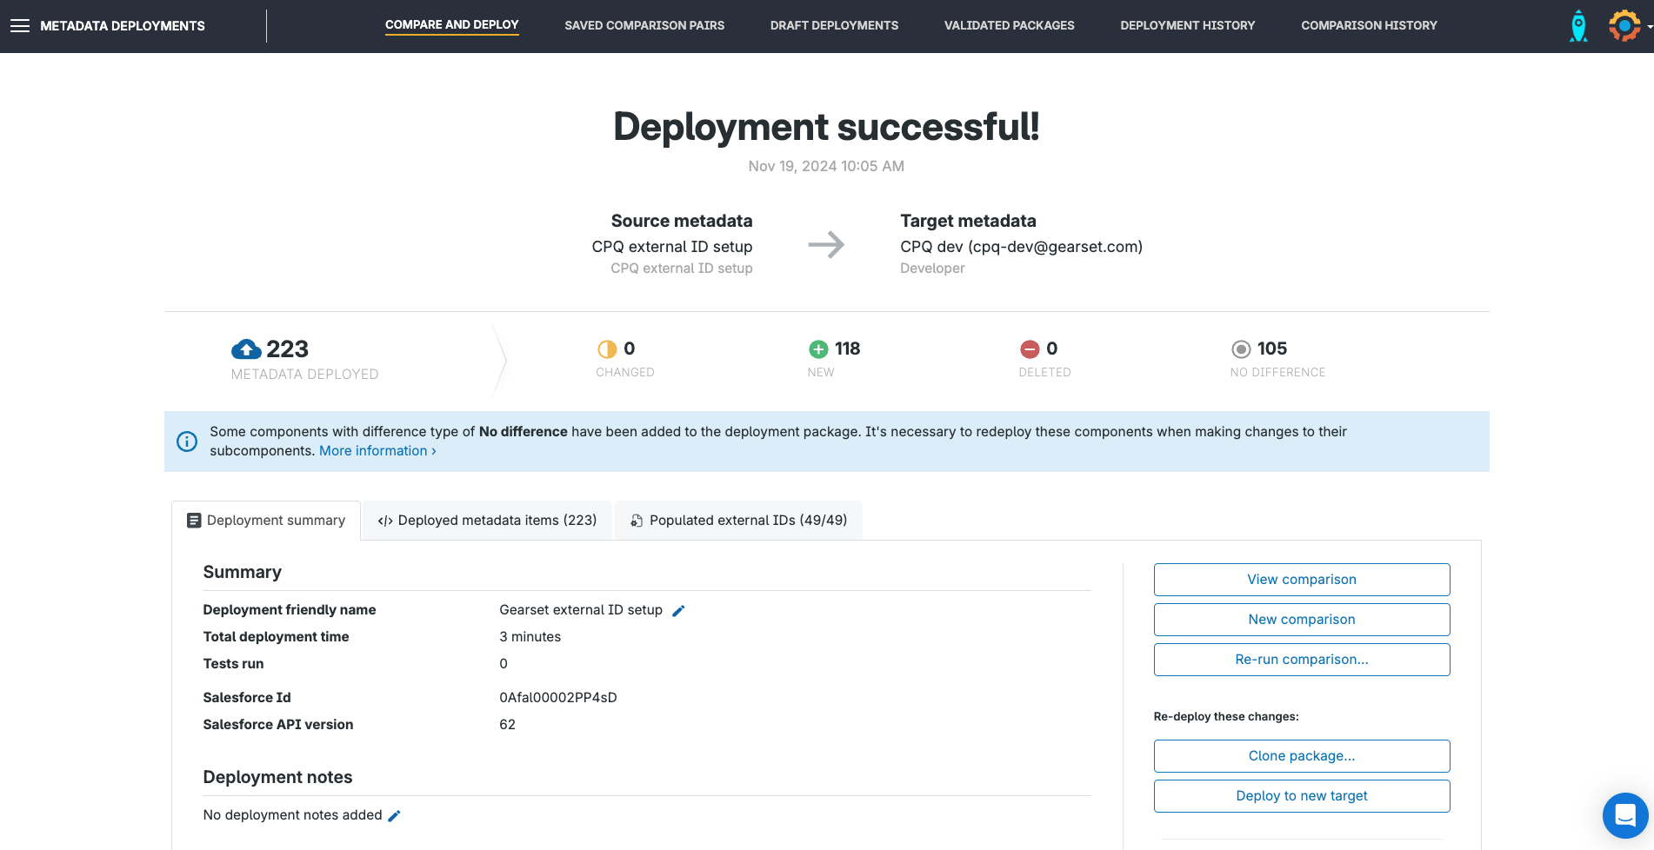Open the Gearset account gear icon
Screen dimensions: 1654x850
coord(1623,26)
